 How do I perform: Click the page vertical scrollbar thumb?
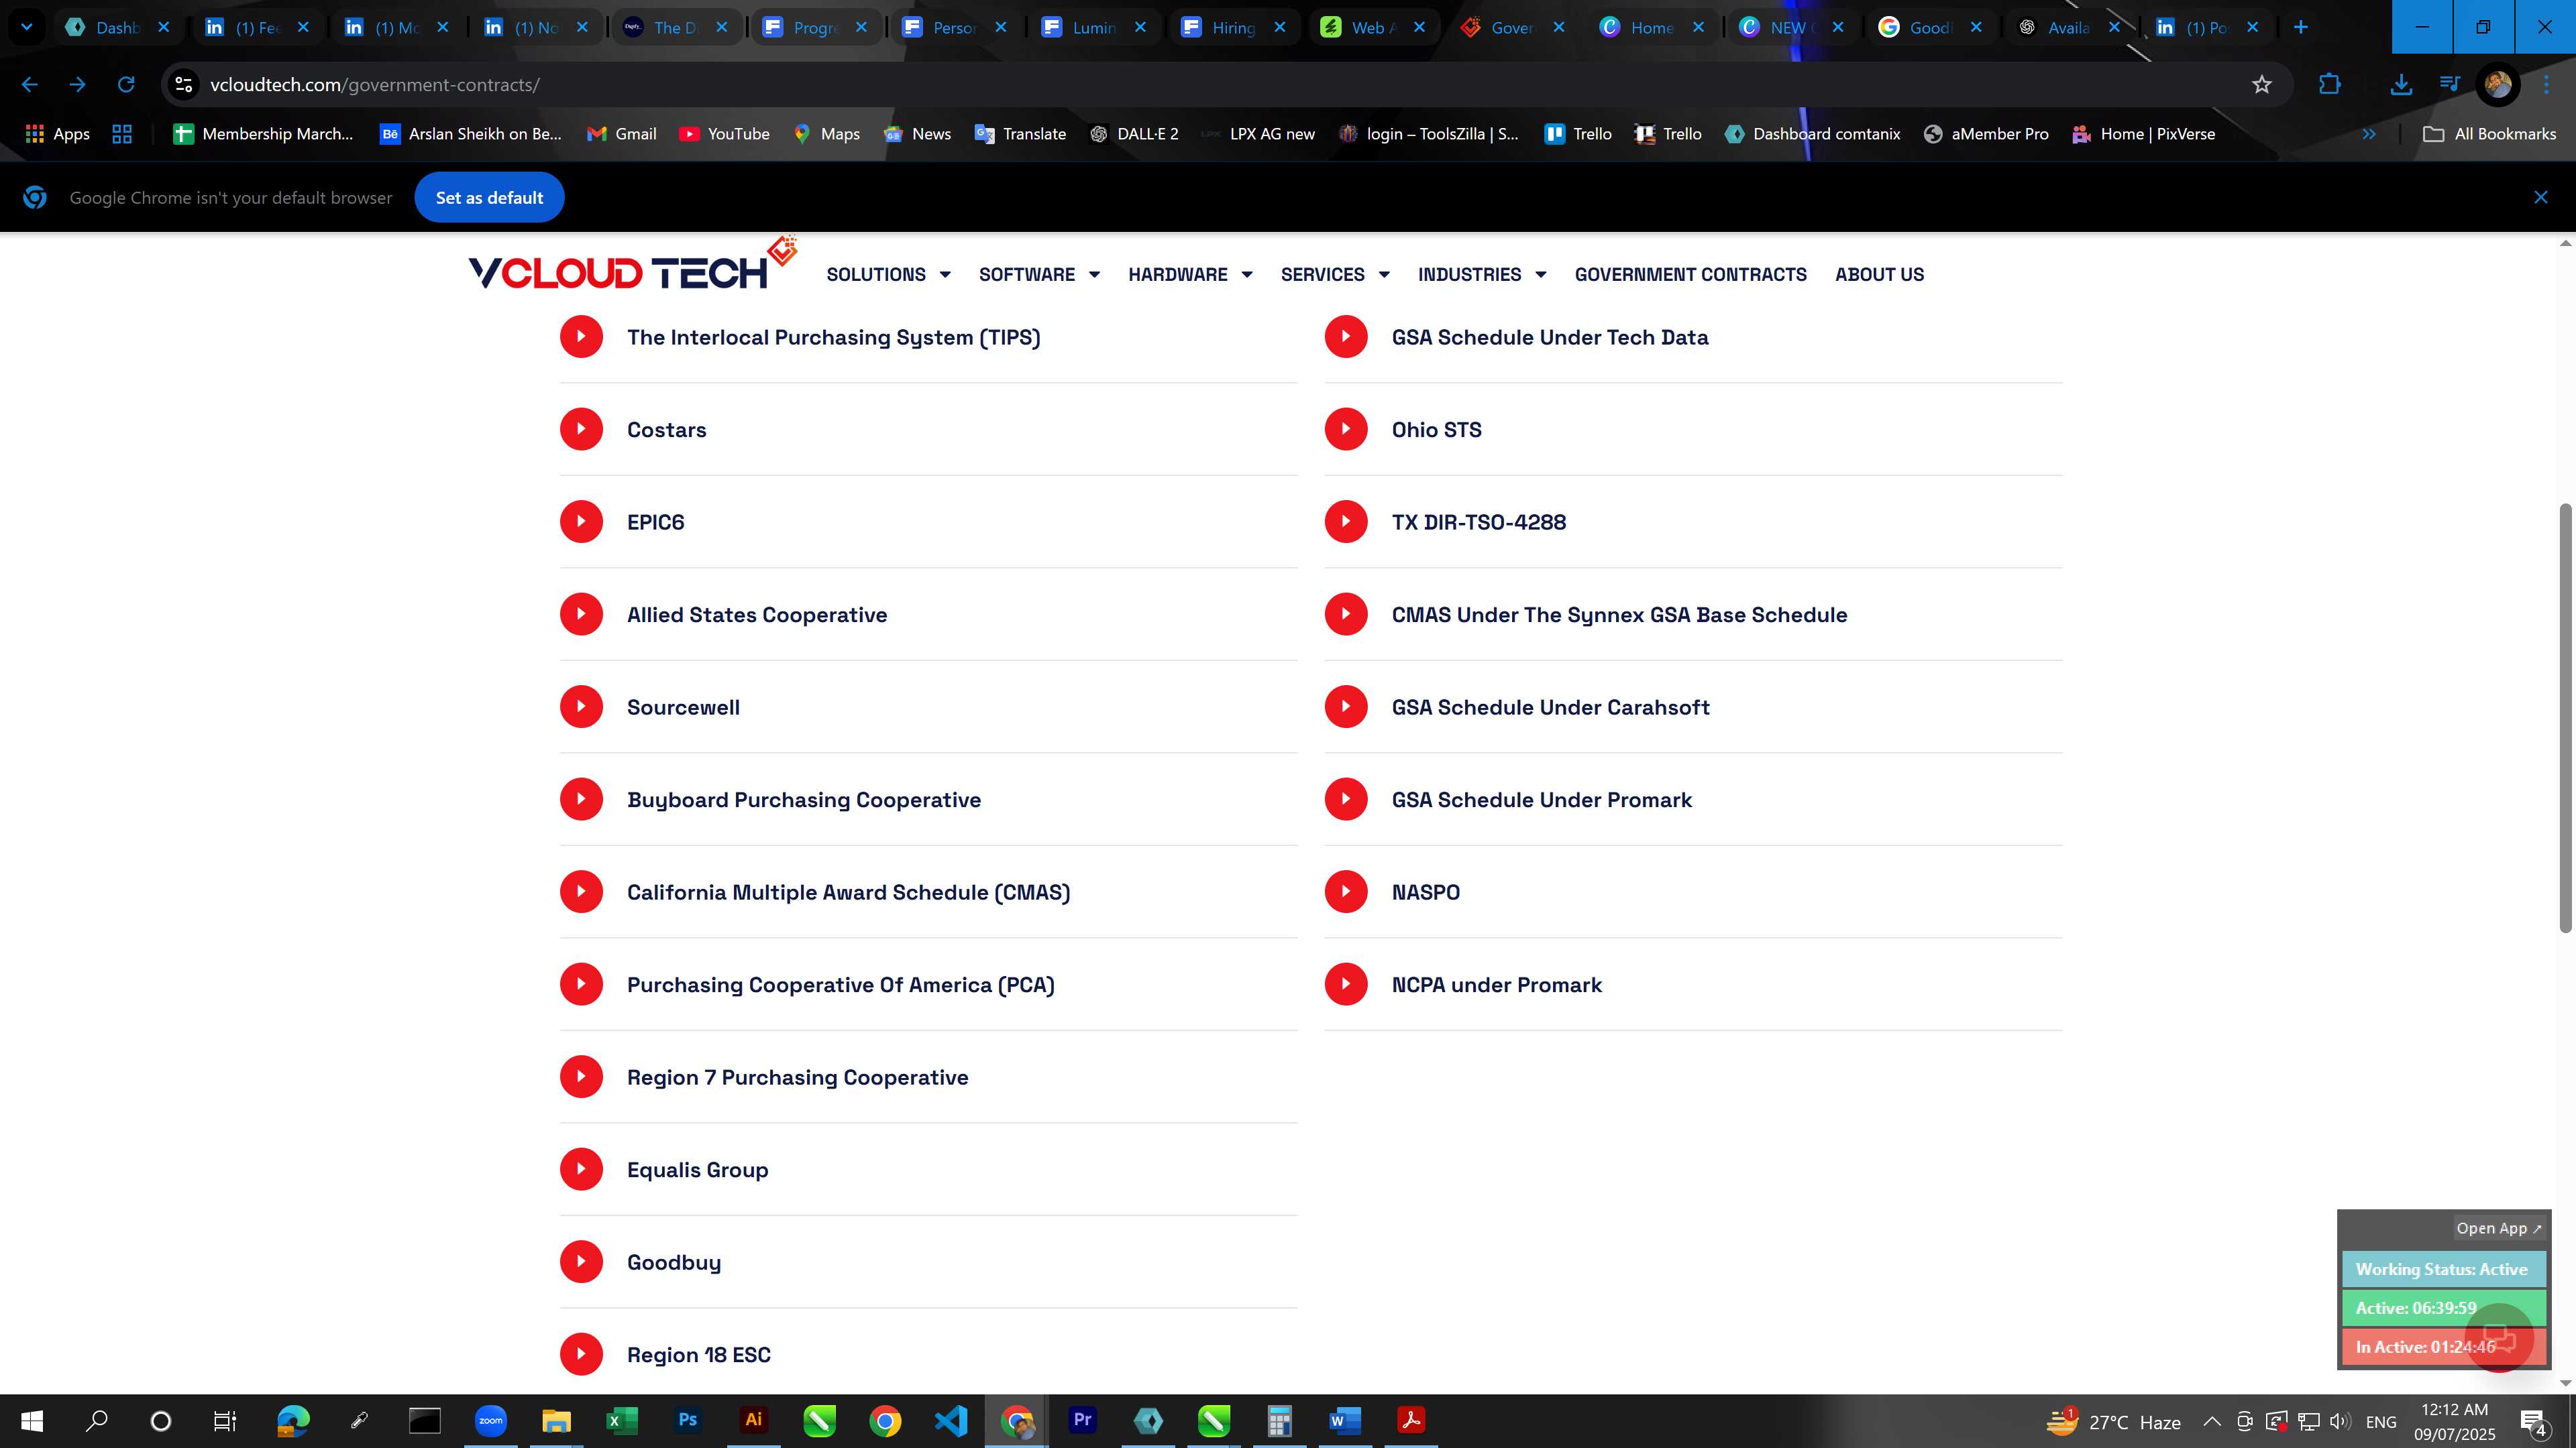coord(2565,717)
